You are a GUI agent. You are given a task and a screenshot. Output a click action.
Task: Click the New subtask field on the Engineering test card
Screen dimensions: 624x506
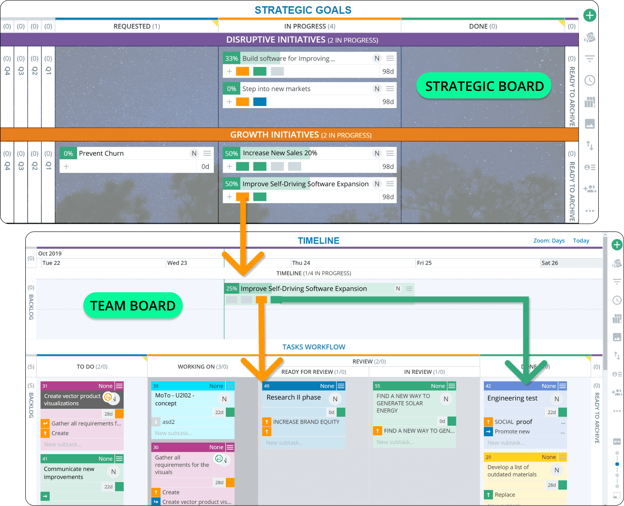[526, 443]
